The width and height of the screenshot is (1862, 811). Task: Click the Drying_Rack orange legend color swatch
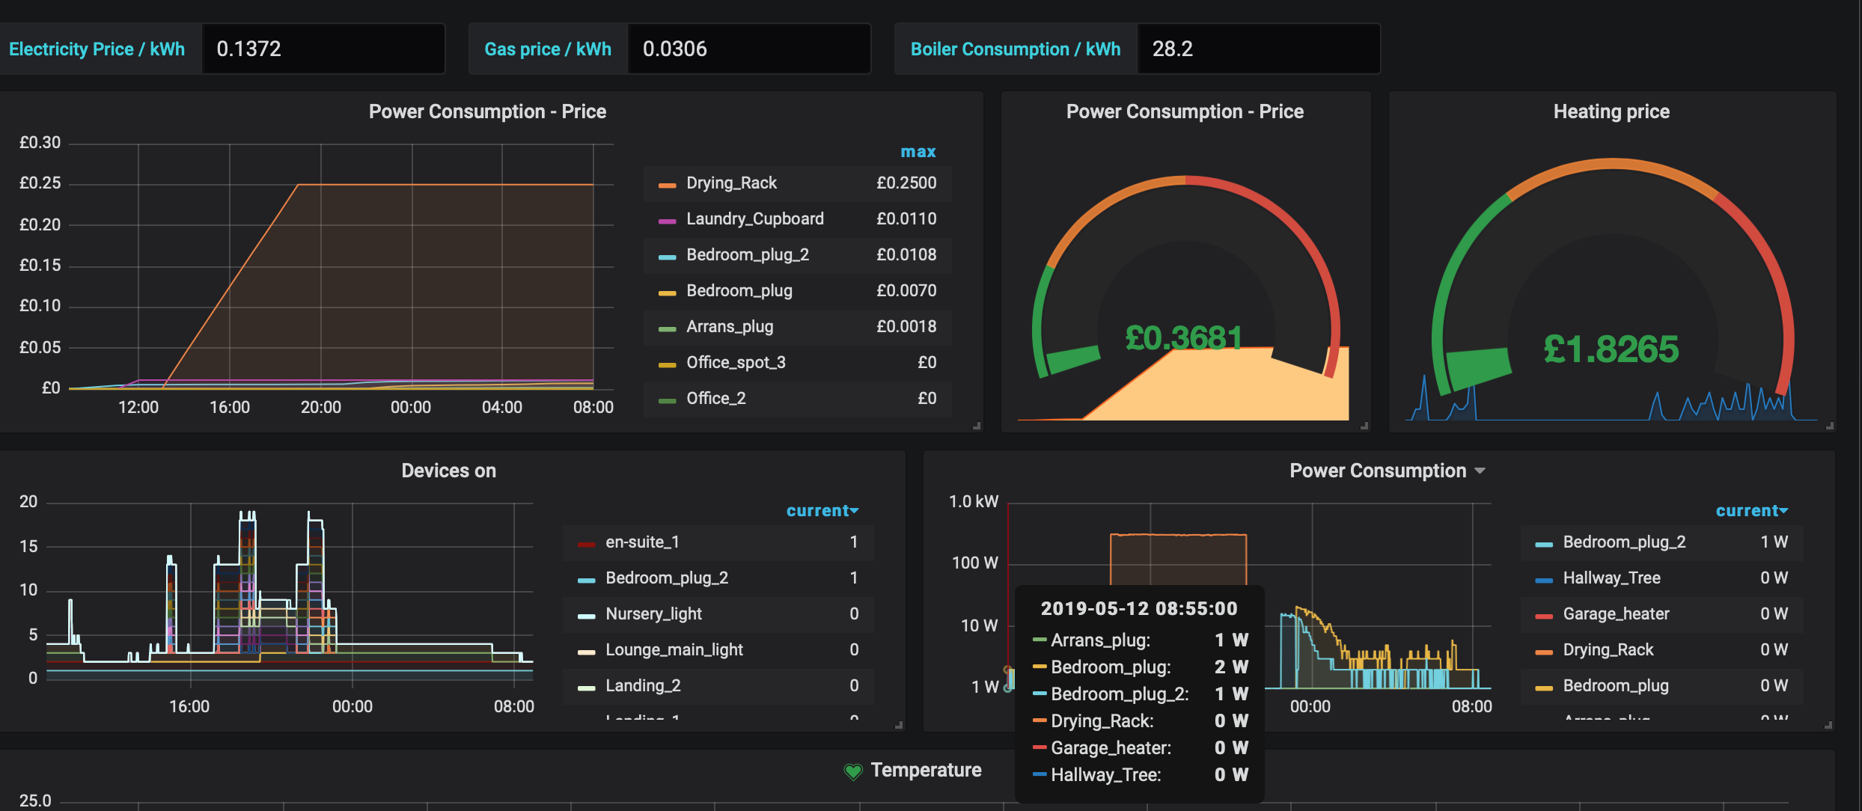(667, 185)
